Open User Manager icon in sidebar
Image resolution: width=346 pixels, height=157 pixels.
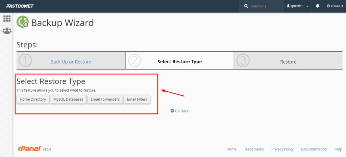click(7, 31)
